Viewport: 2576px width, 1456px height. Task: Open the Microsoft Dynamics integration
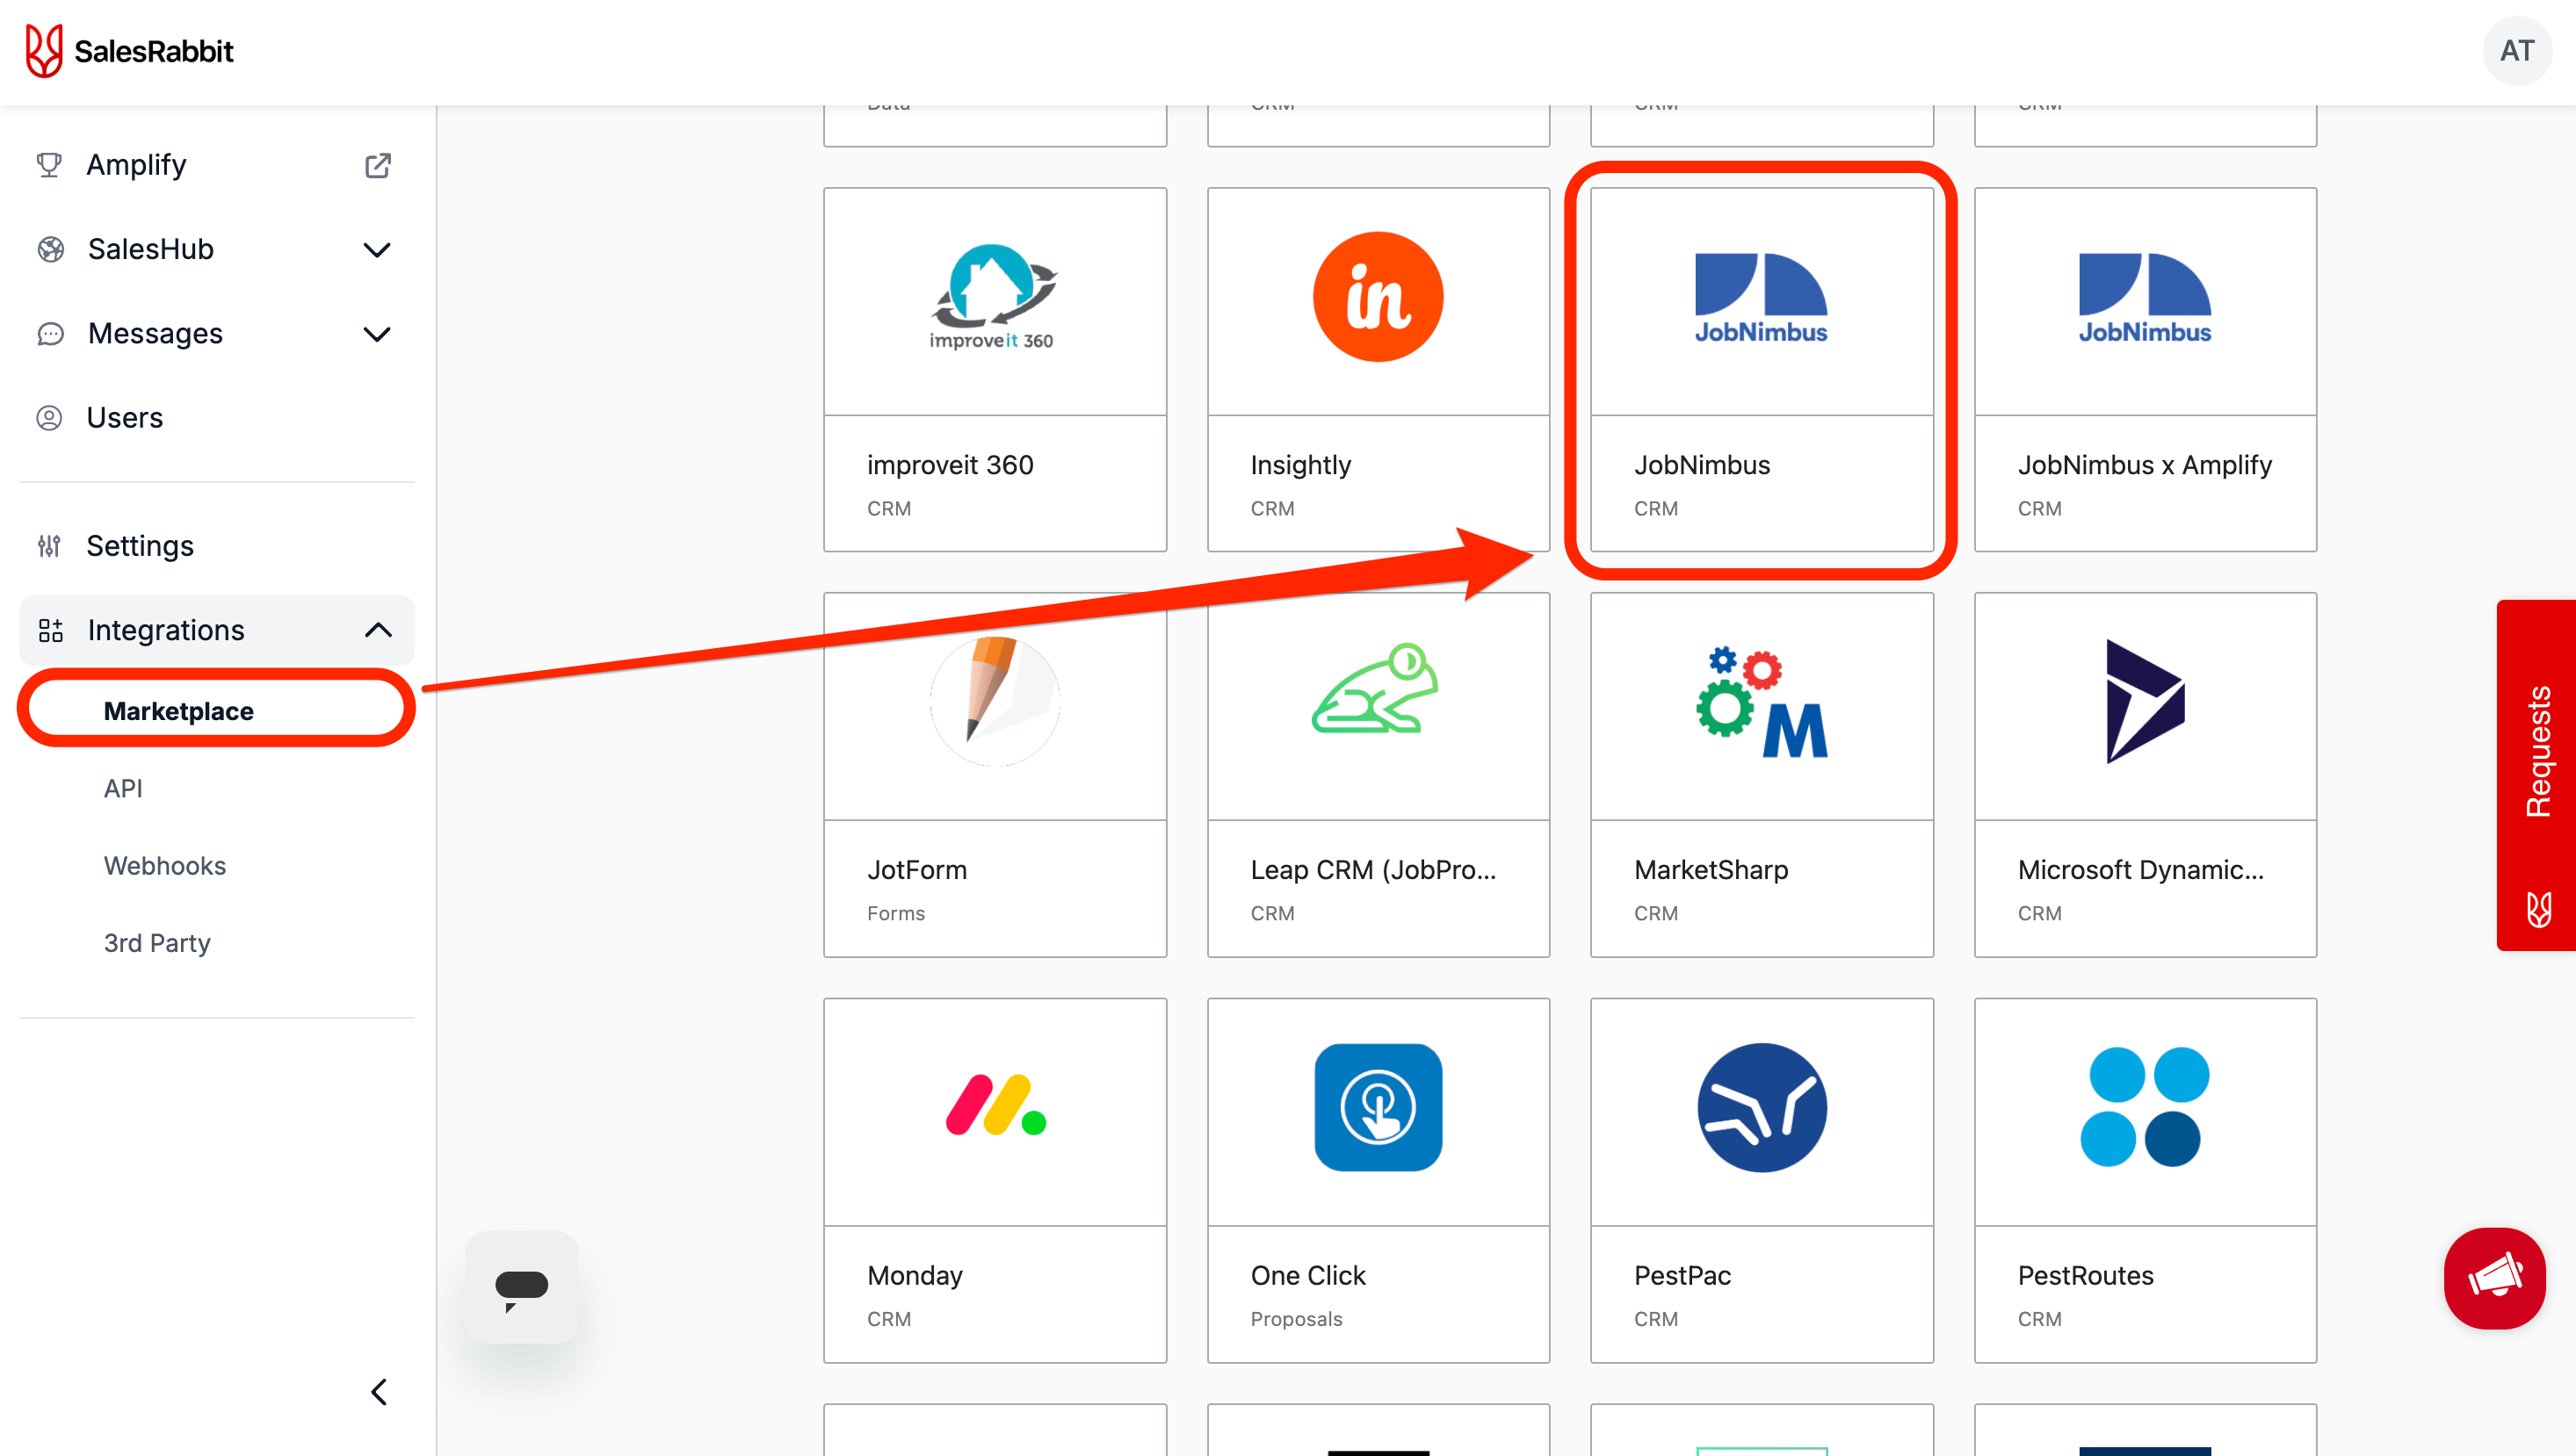[2144, 775]
